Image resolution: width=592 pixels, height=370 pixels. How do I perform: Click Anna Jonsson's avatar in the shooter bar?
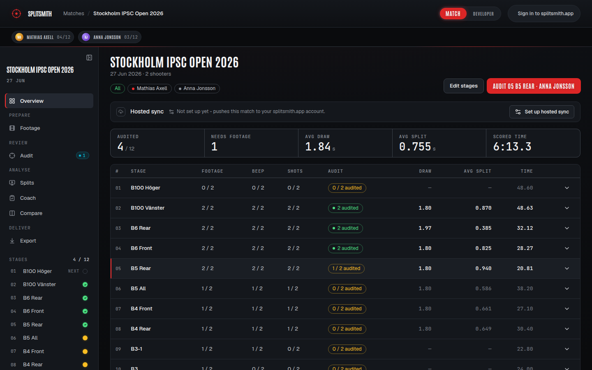click(86, 37)
